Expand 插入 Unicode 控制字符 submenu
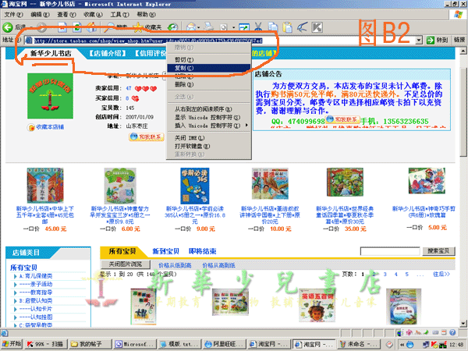The image size is (468, 351). pyautogui.click(x=208, y=126)
